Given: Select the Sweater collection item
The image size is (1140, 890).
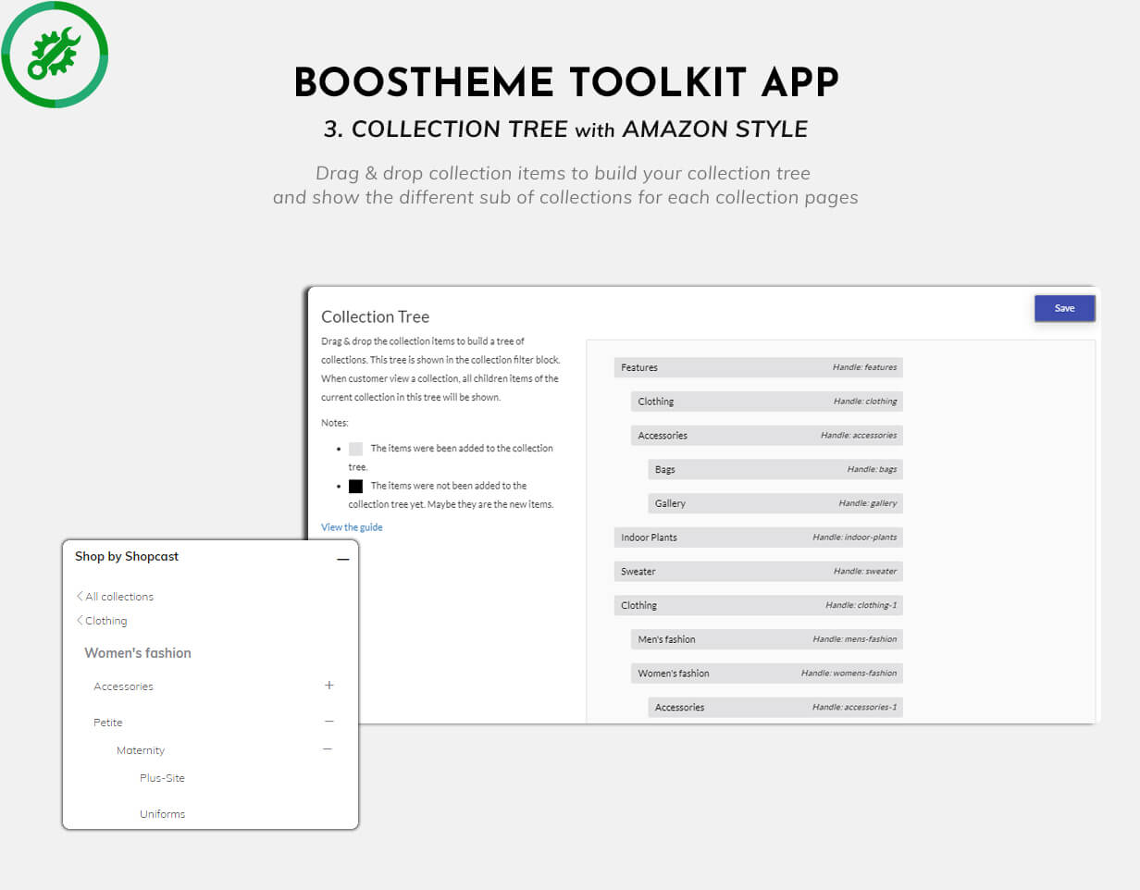Looking at the screenshot, I should (x=758, y=571).
